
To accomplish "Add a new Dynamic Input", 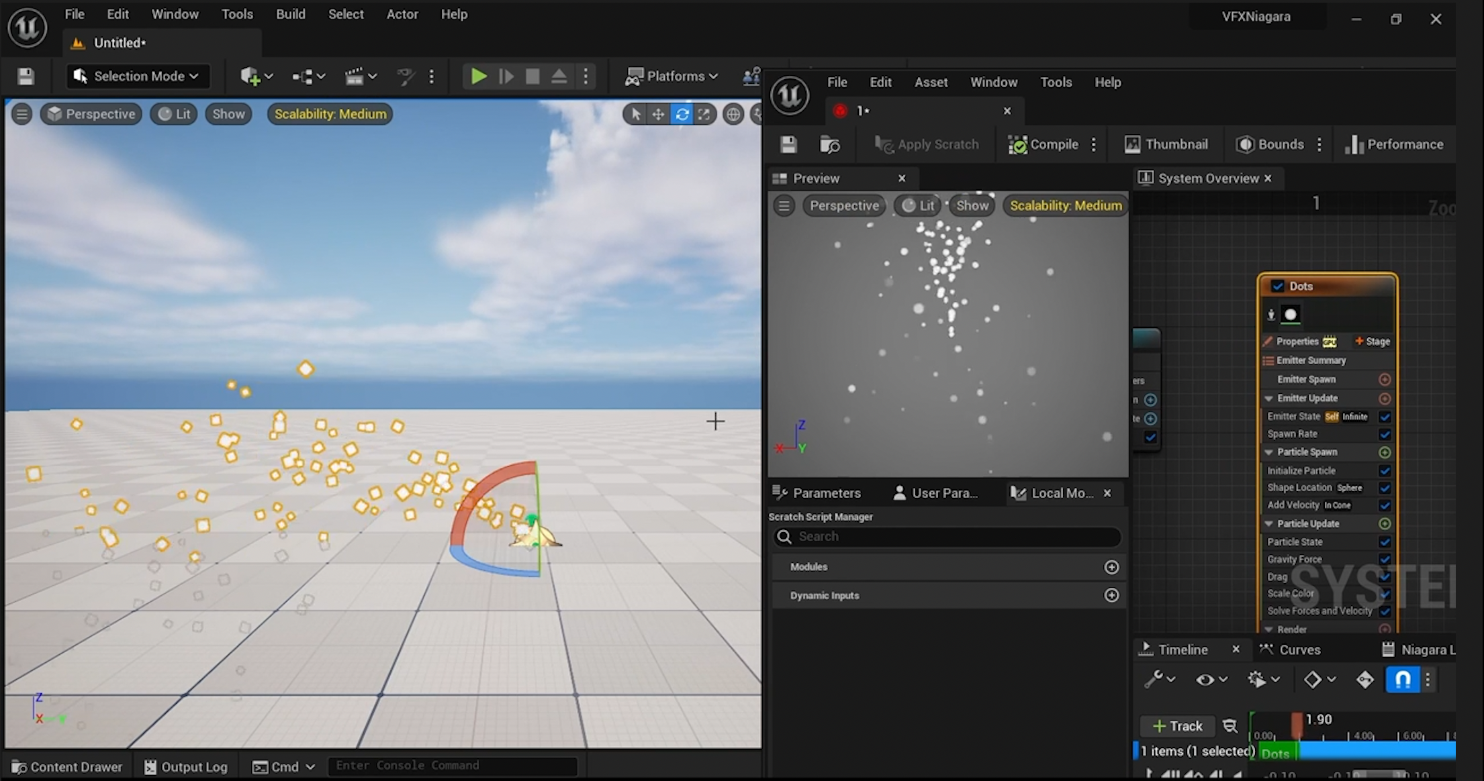I will click(1111, 595).
